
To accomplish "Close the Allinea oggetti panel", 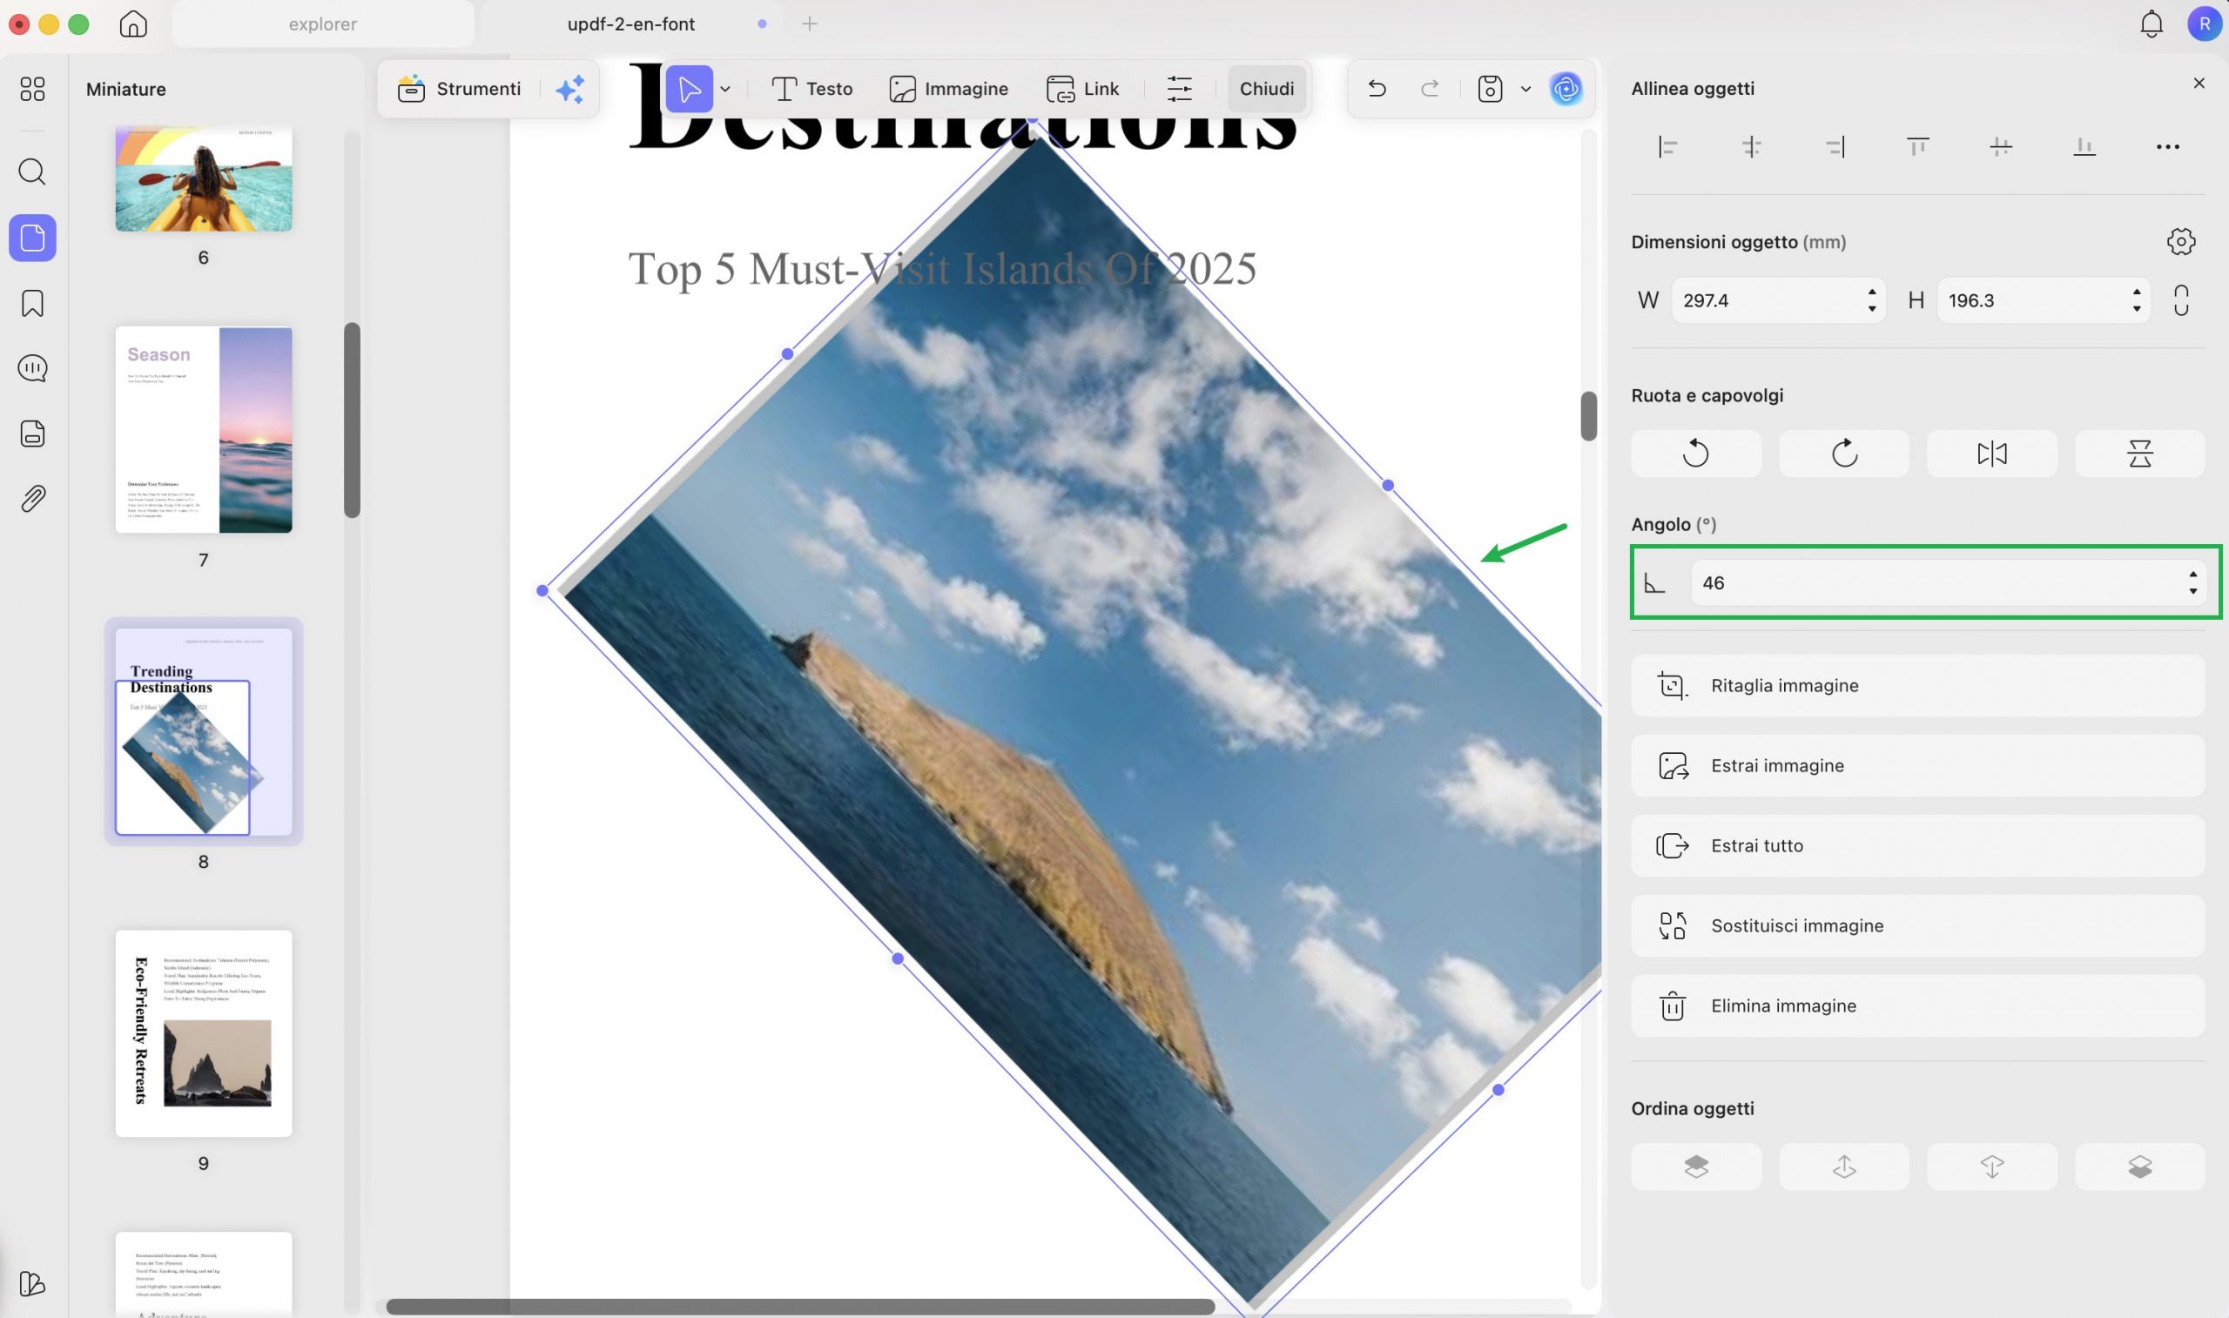I will pyautogui.click(x=2199, y=83).
